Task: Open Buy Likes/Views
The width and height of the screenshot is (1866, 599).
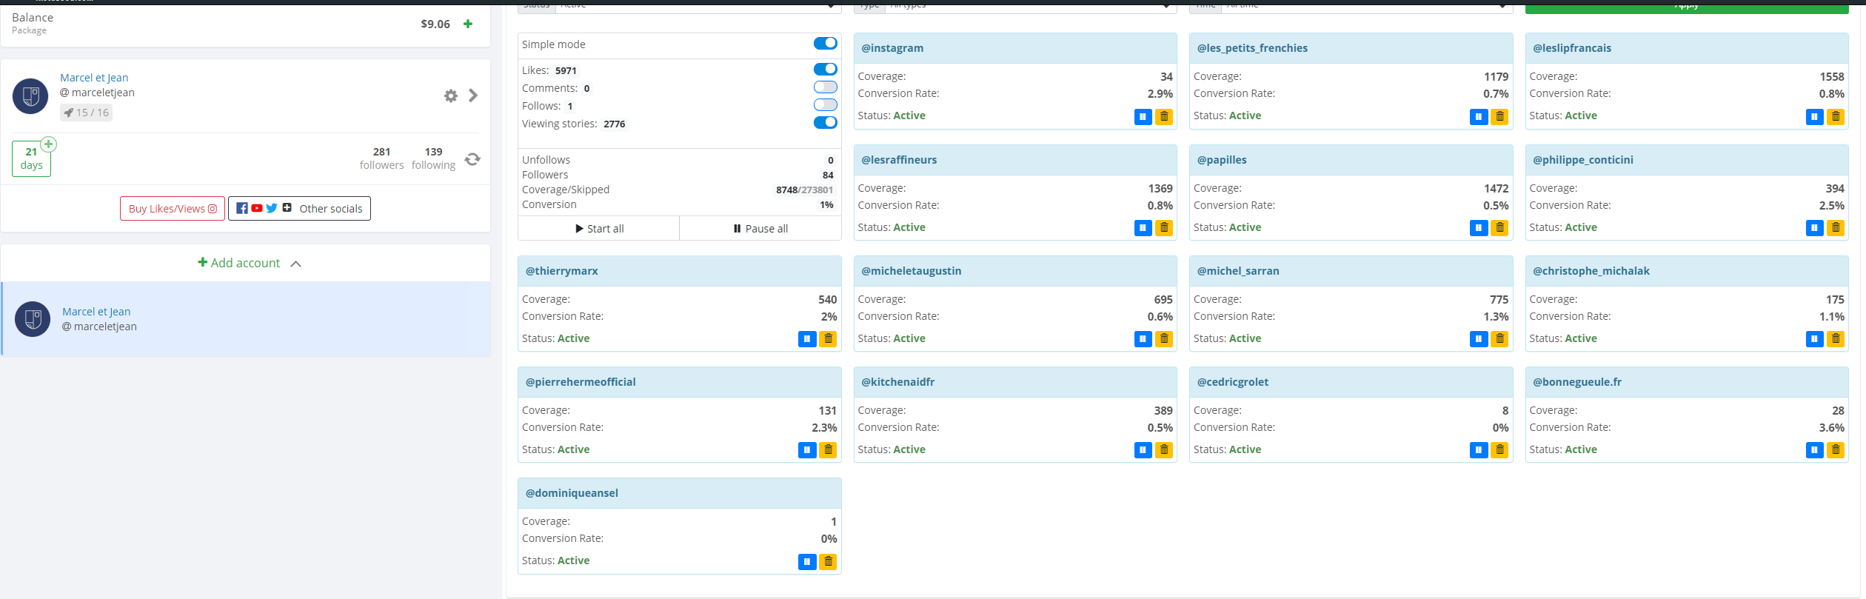Action: (173, 209)
